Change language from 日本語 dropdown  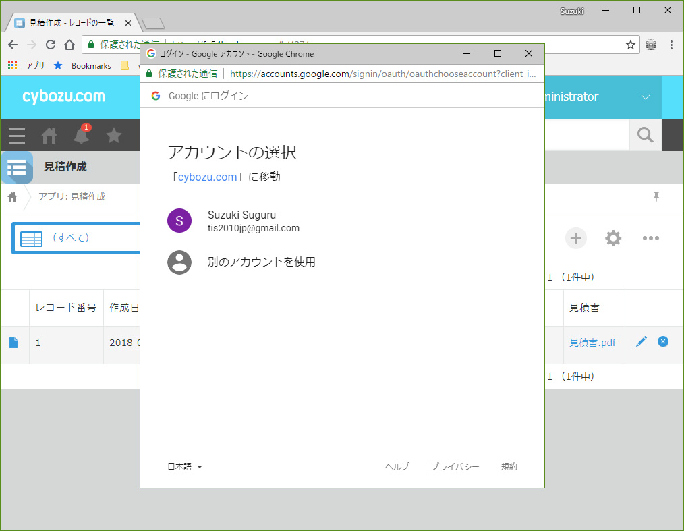click(185, 466)
